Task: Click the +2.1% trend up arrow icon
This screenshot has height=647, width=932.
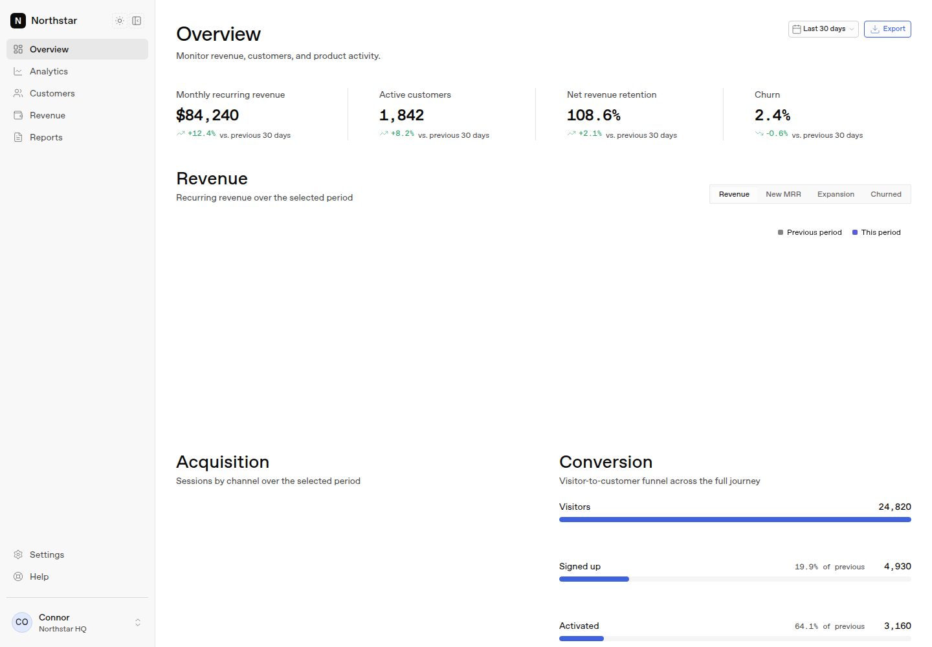Action: pos(571,133)
